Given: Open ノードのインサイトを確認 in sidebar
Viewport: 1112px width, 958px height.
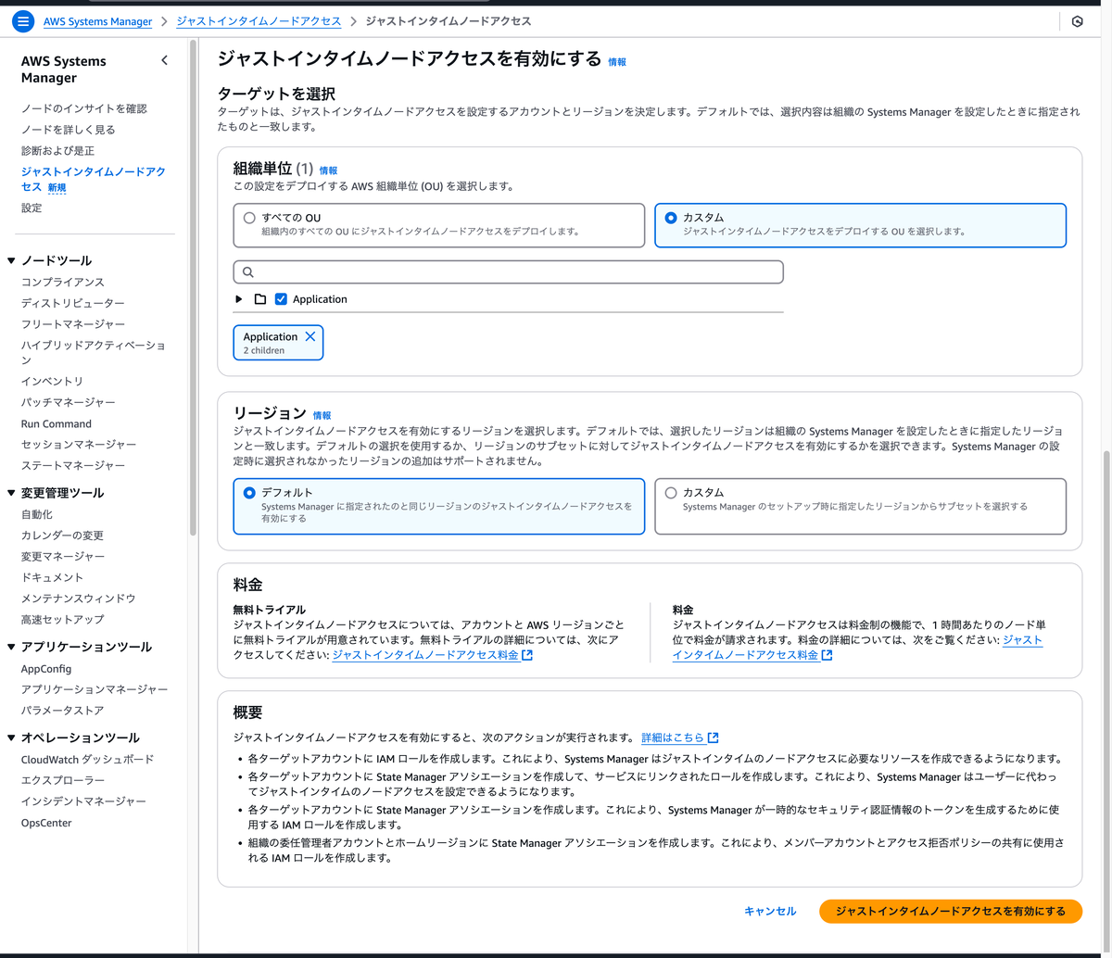Looking at the screenshot, I should point(84,108).
